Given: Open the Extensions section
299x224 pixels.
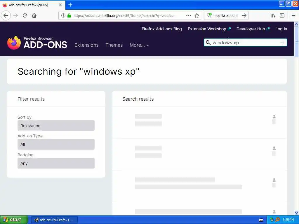Looking at the screenshot, I should point(86,45).
